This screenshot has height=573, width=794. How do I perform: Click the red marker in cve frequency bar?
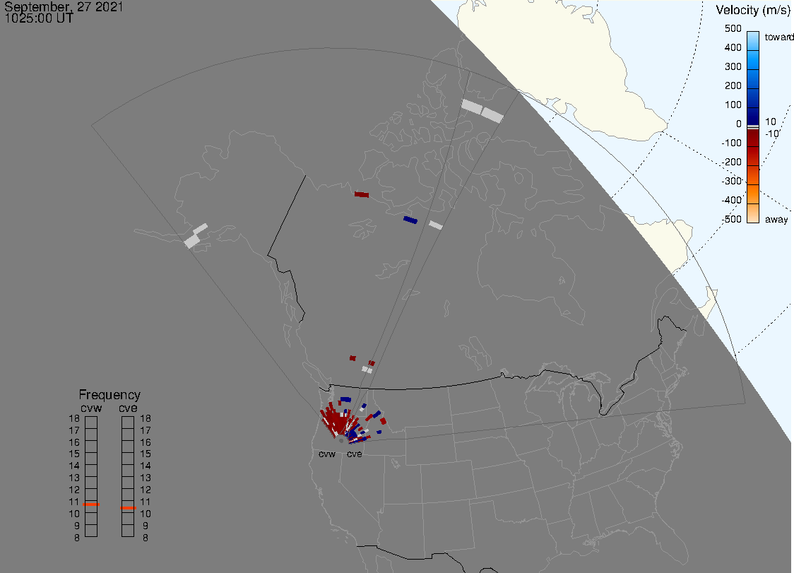128,507
